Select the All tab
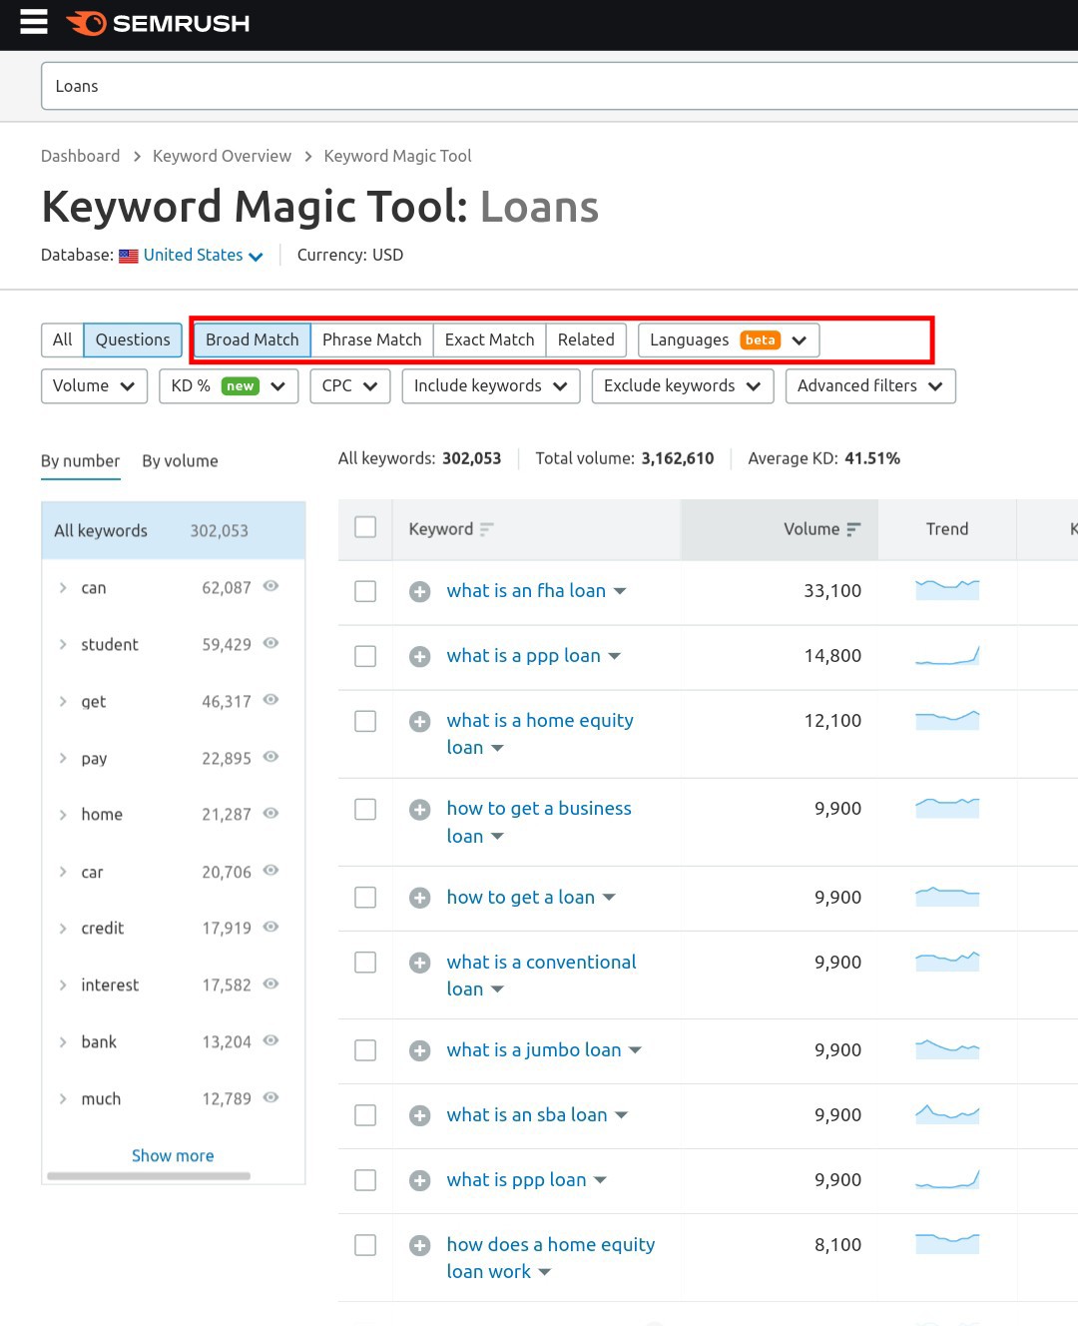 tap(62, 340)
